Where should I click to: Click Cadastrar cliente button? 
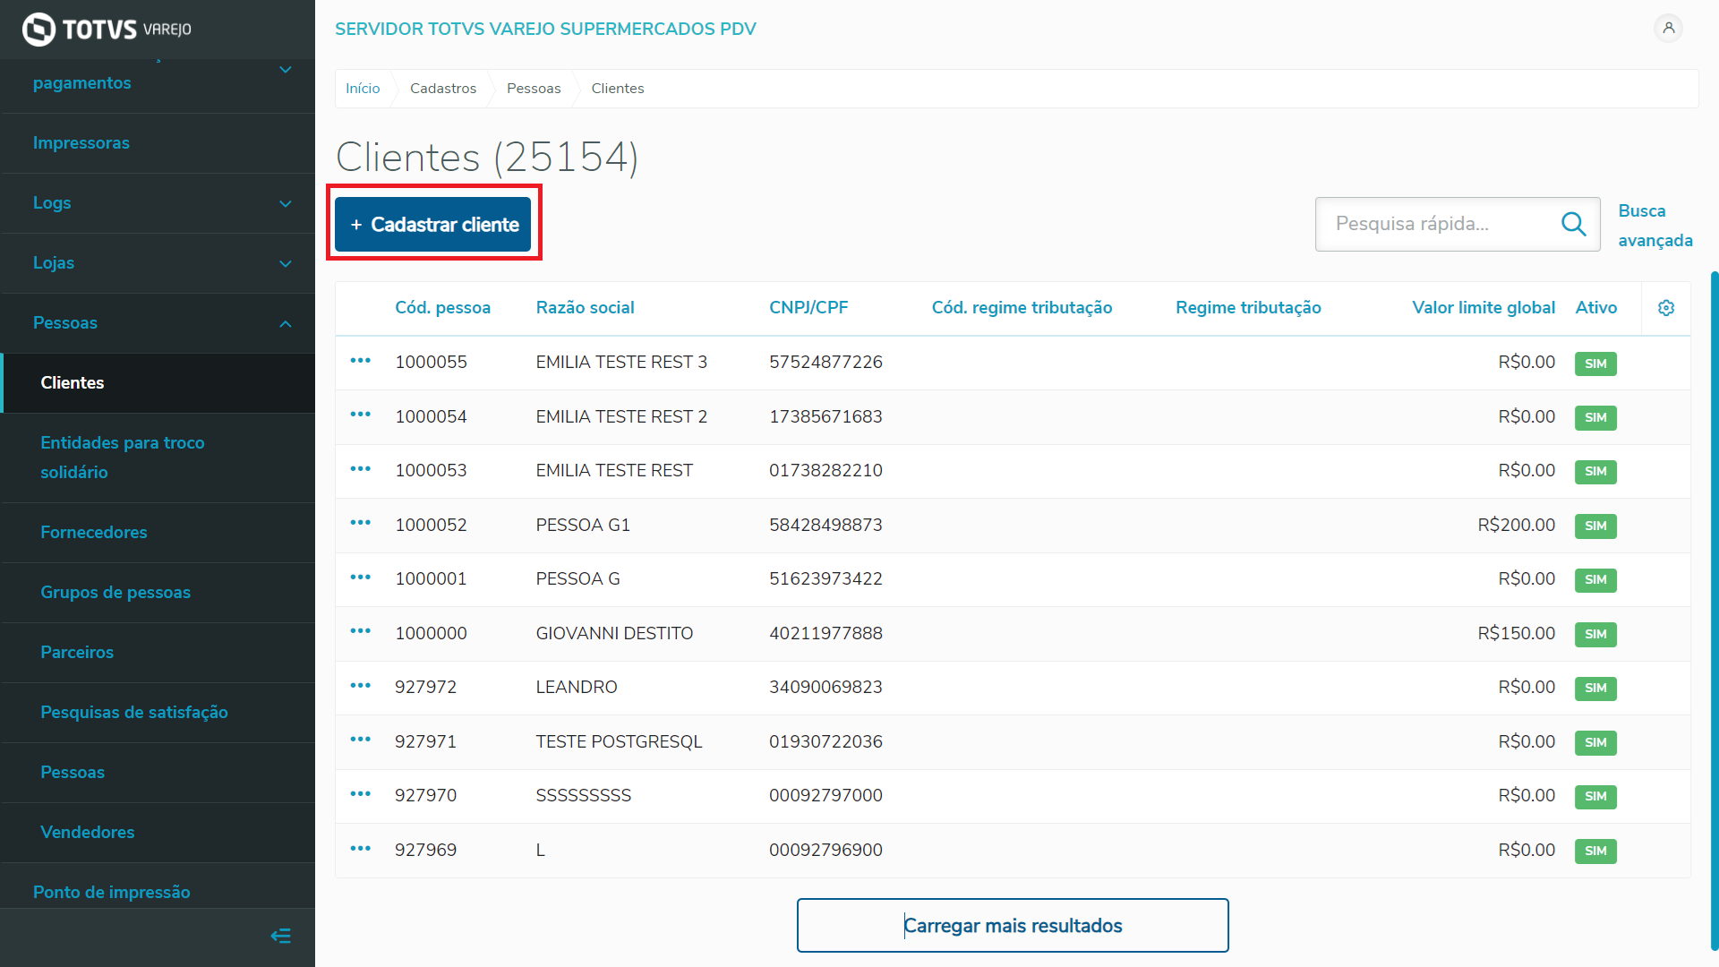[433, 224]
